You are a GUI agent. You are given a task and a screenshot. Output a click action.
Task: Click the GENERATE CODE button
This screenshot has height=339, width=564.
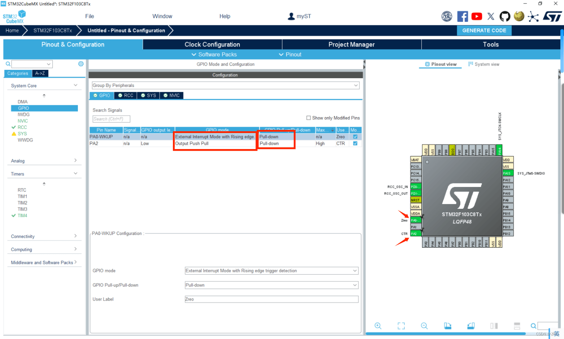(x=484, y=30)
